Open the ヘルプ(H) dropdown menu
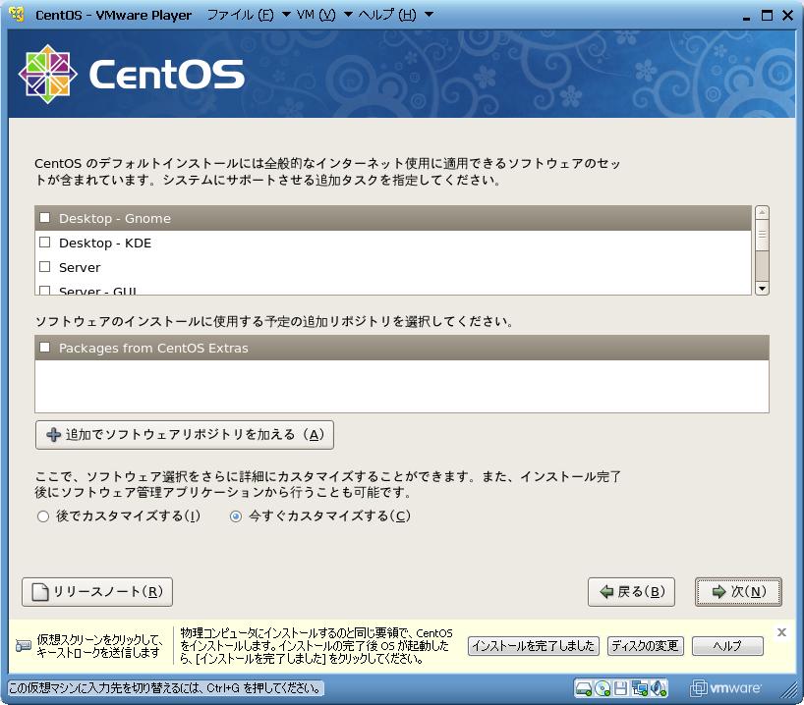Image resolution: width=804 pixels, height=705 pixels. click(x=395, y=15)
